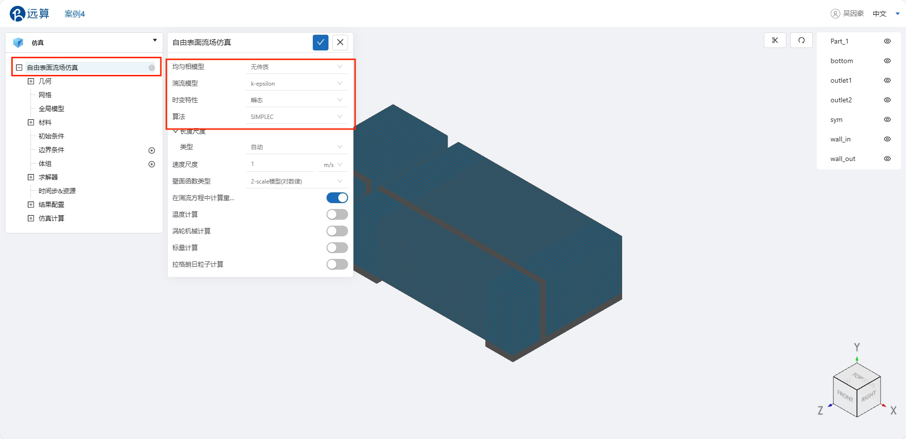
Task: Select 体组 in the tree
Action: pos(45,163)
